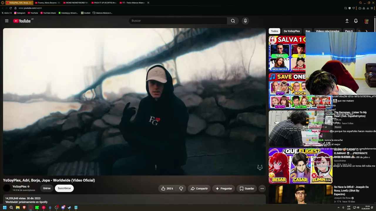The height and width of the screenshot is (211, 376).
Task: Select the 'Todos' filter chip
Action: point(274,31)
